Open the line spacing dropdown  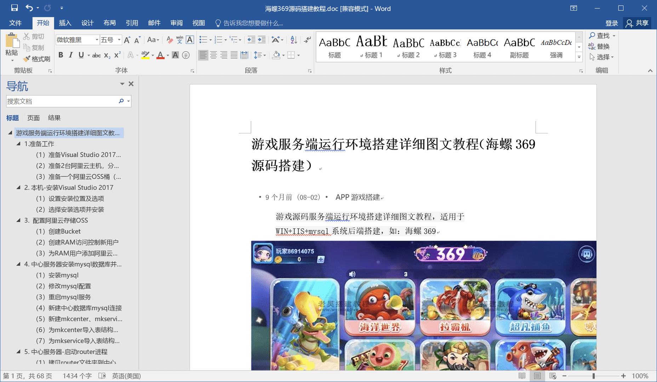263,55
